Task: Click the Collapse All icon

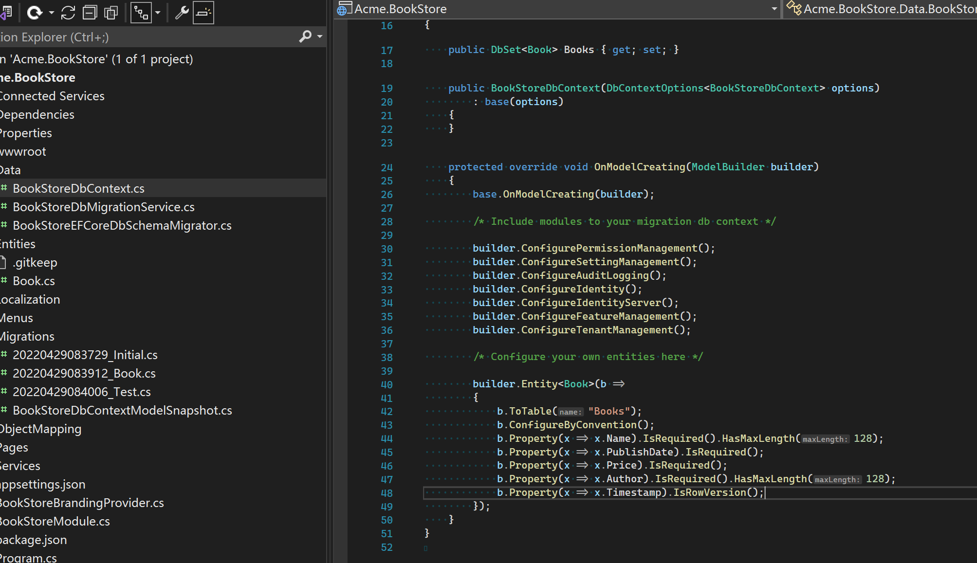Action: click(90, 13)
